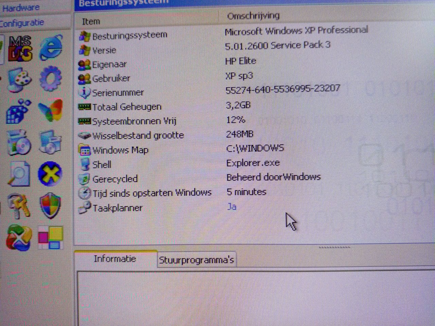Image resolution: width=435 pixels, height=326 pixels.
Task: Select the blue gear icon in the sidebar
Action: click(51, 79)
